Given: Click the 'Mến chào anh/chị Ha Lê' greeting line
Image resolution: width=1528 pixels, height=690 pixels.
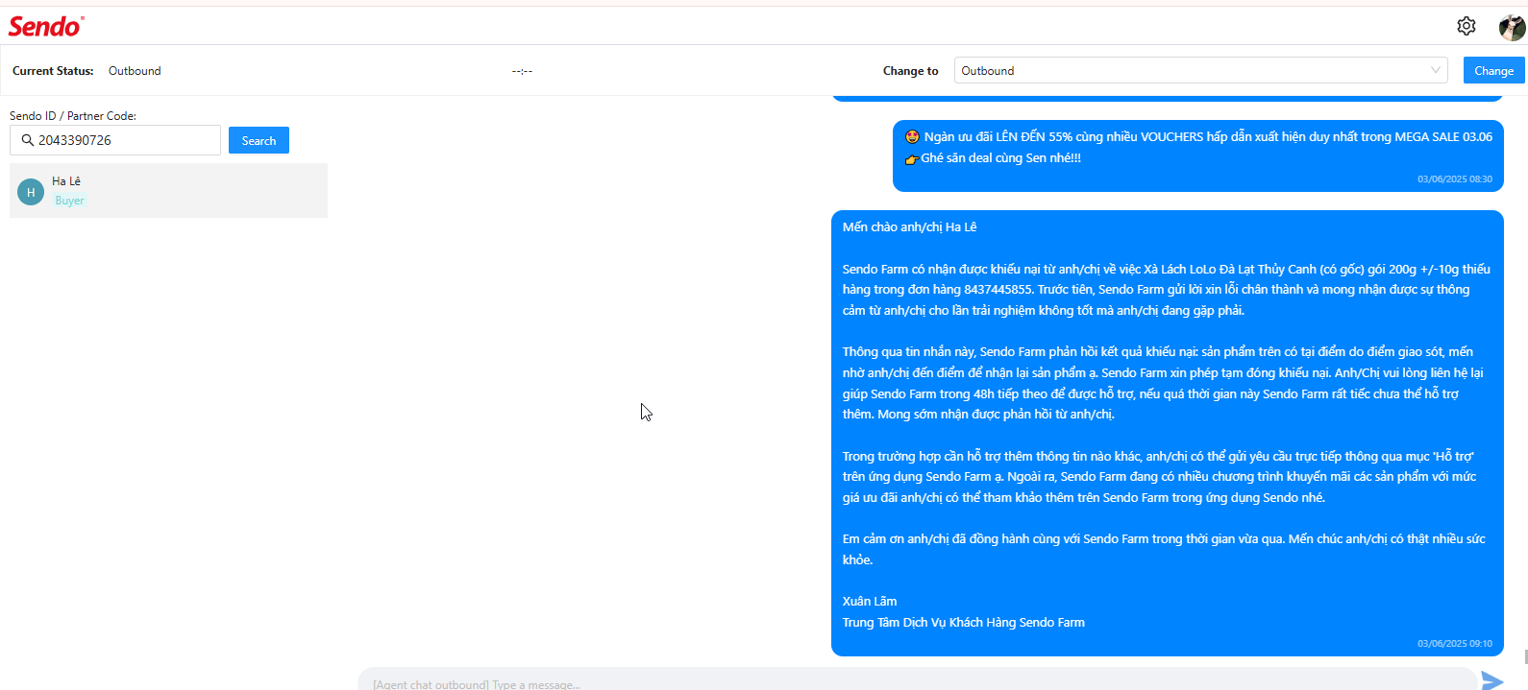Looking at the screenshot, I should click(x=909, y=227).
